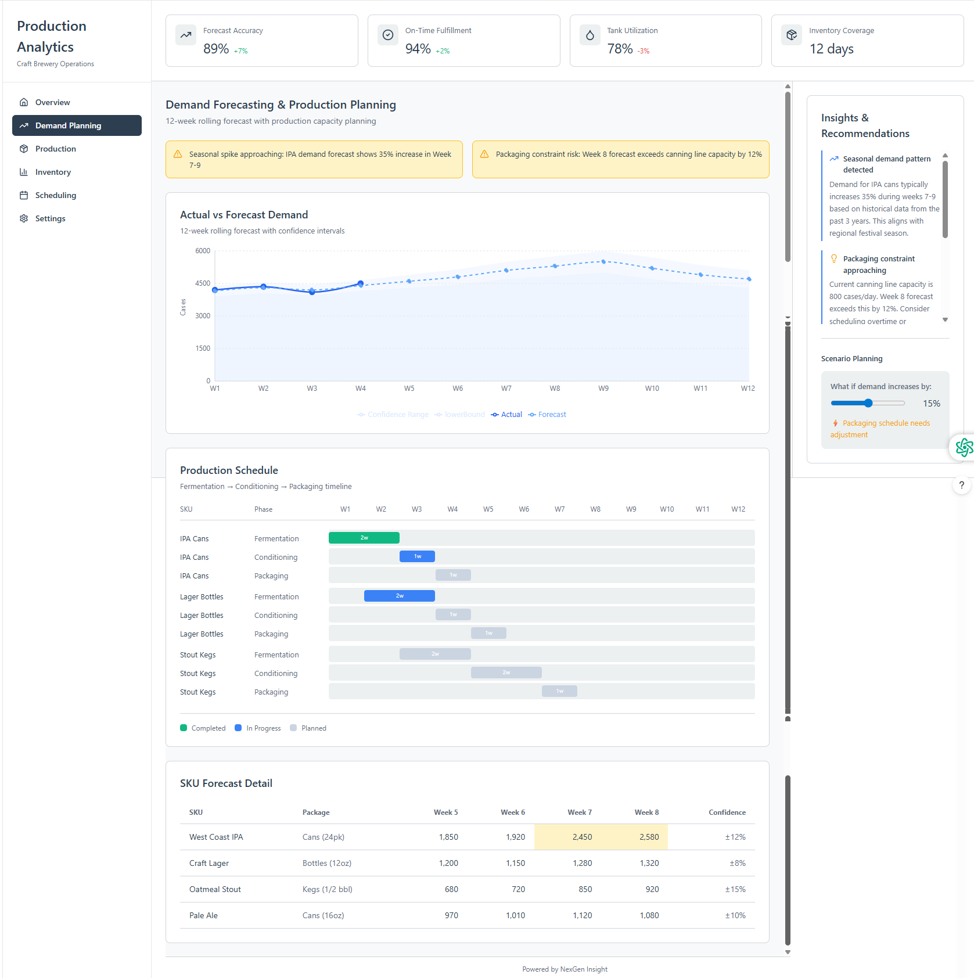Toggle the Actual series in the chart legend
Image resolution: width=974 pixels, height=978 pixels.
coord(506,414)
